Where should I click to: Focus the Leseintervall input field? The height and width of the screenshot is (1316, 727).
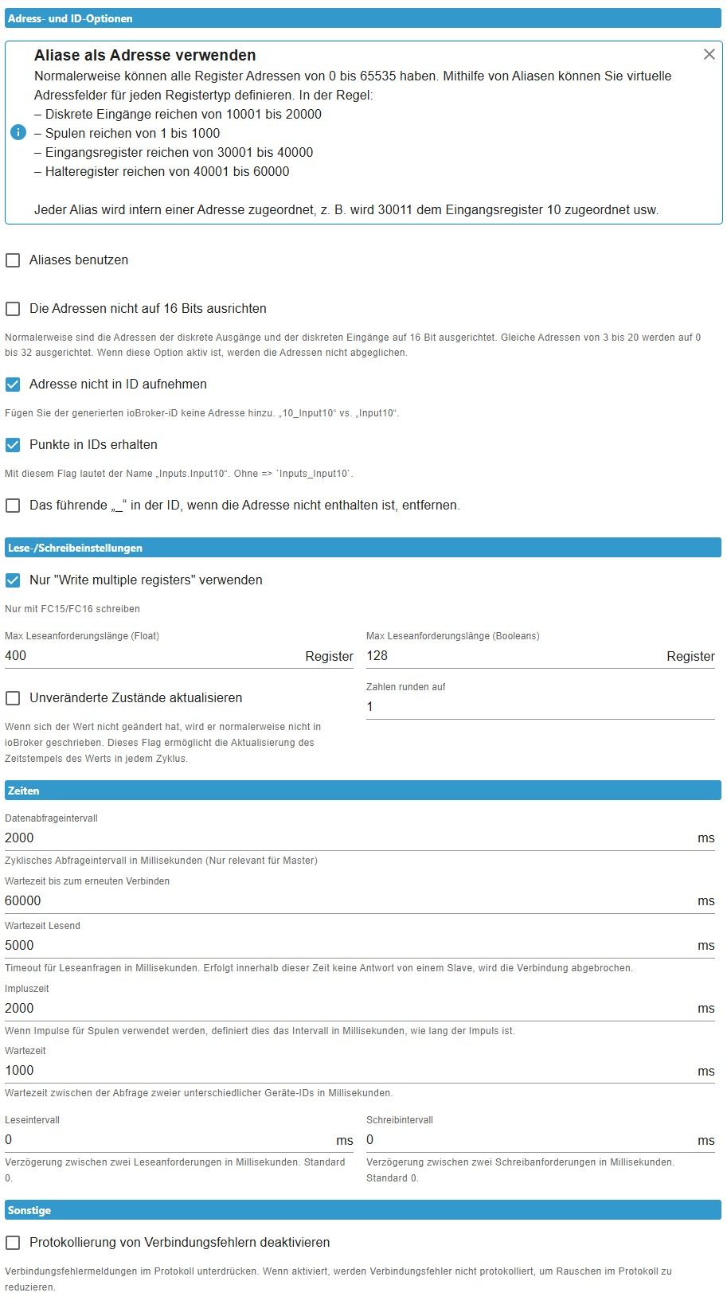coord(167,1140)
